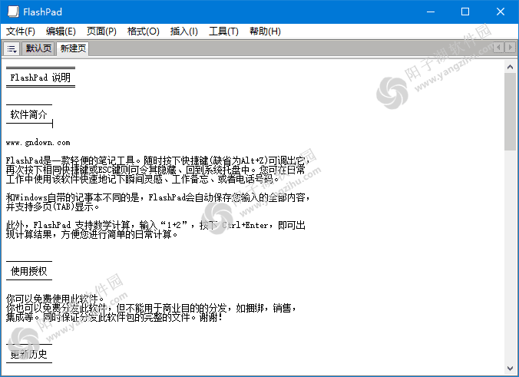
Task: Open the 编辑(E) menu
Action: (61, 31)
